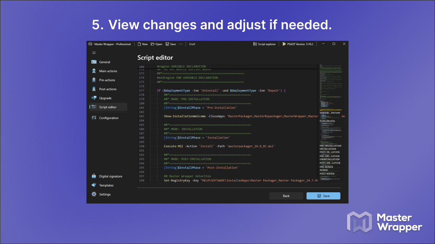The height and width of the screenshot is (244, 435).
Task: Toggle the hamburger navigation menu
Action: tap(94, 53)
